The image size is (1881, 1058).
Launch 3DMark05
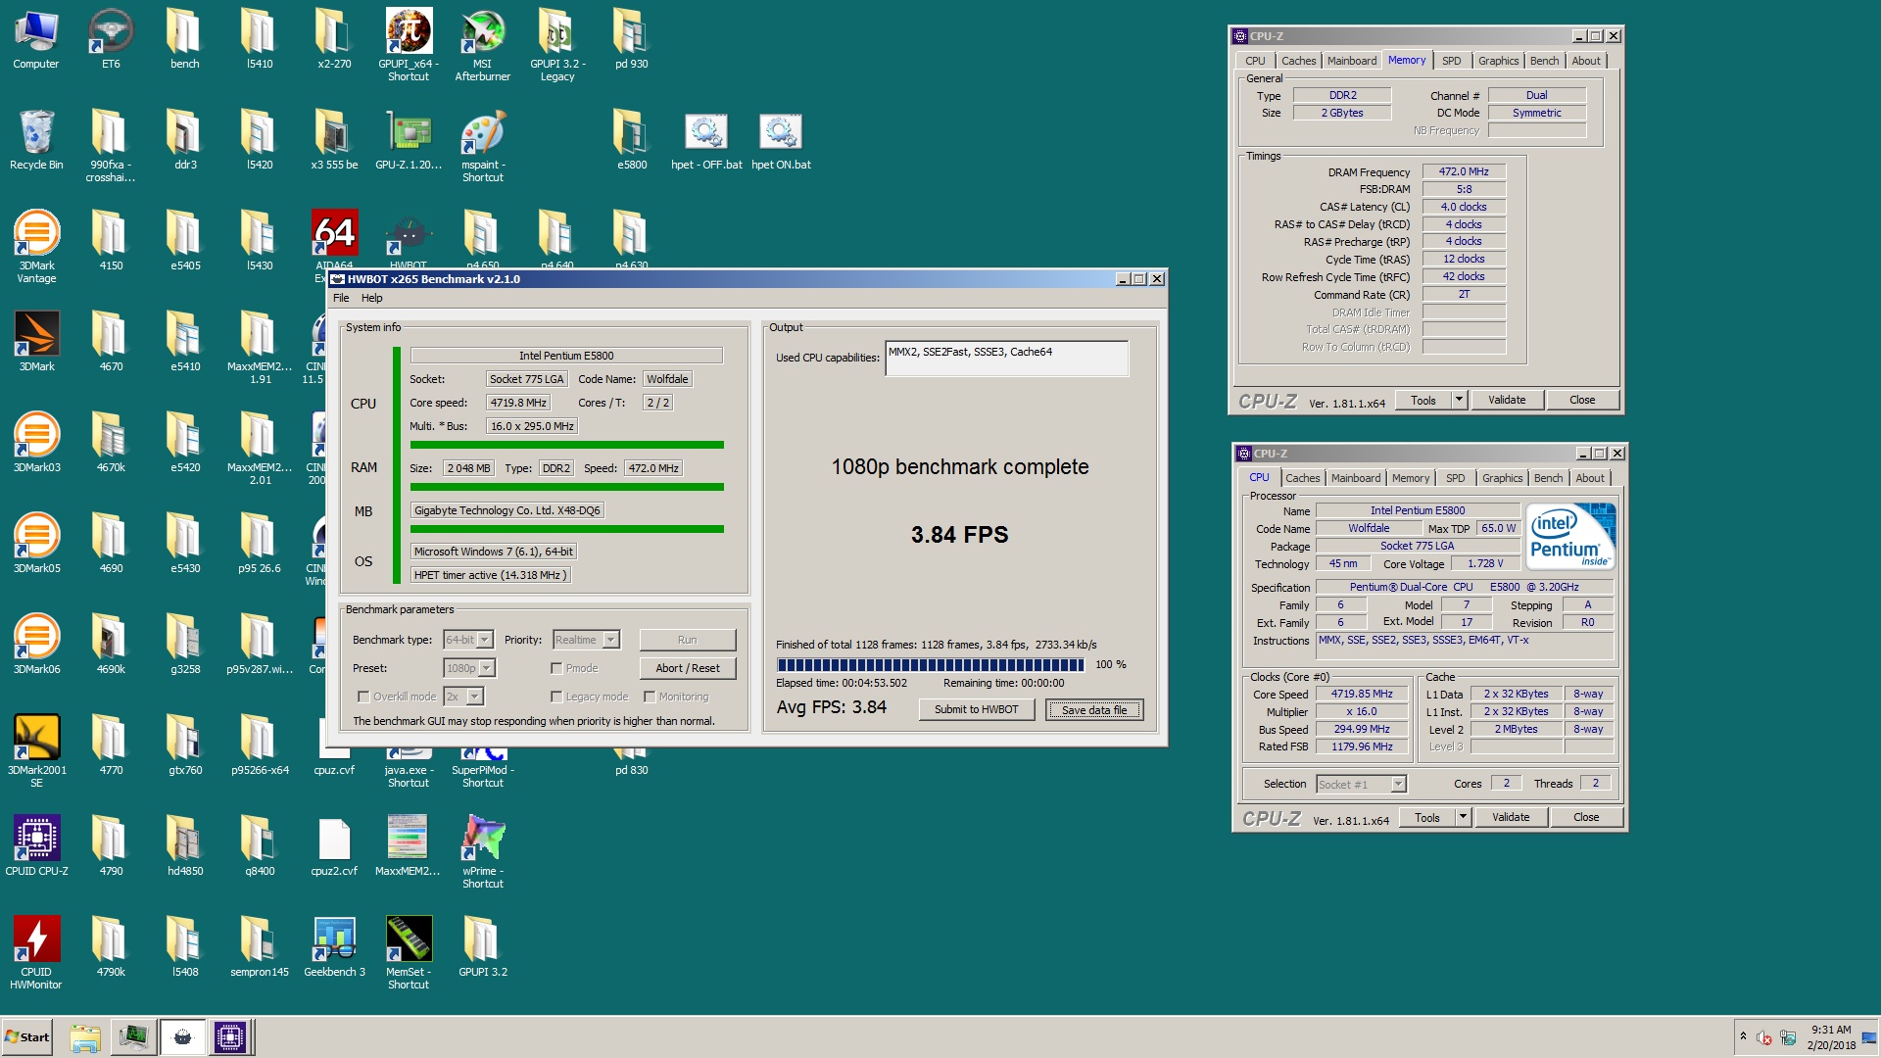click(36, 544)
